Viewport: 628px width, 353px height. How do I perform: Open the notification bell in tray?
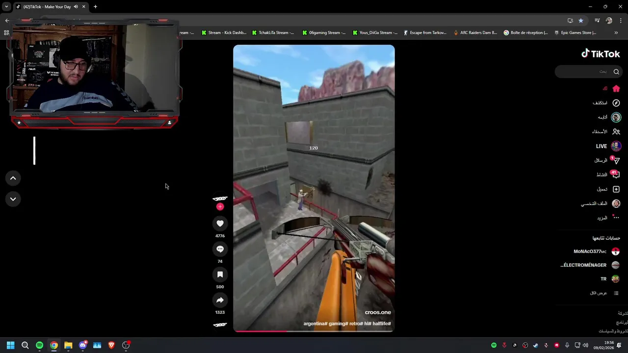619,345
